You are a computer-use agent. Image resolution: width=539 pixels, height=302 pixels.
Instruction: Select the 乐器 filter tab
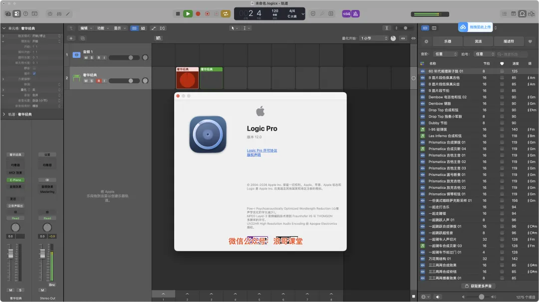[x=447, y=41]
